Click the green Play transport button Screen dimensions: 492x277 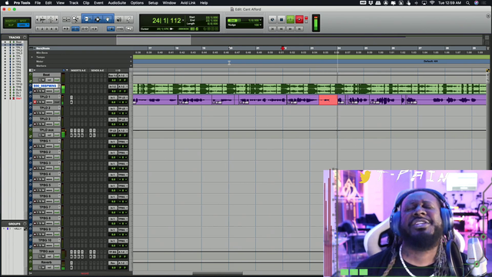[291, 19]
